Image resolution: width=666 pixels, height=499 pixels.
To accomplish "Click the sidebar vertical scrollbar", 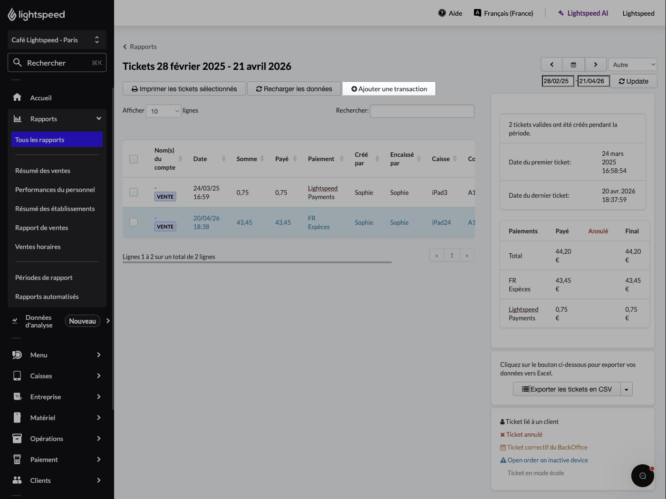I will coord(113,248).
